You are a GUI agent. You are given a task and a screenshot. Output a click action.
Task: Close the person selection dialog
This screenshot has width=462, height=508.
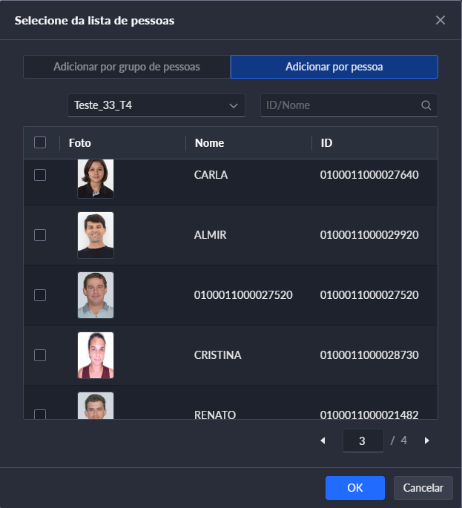coord(440,20)
